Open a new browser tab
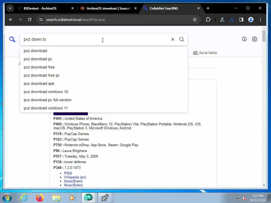This screenshot has width=271, height=203. (x=208, y=8)
